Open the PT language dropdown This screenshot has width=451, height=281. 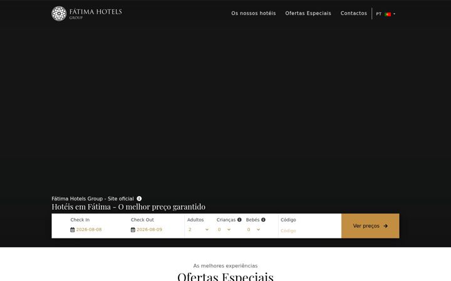coord(386,14)
